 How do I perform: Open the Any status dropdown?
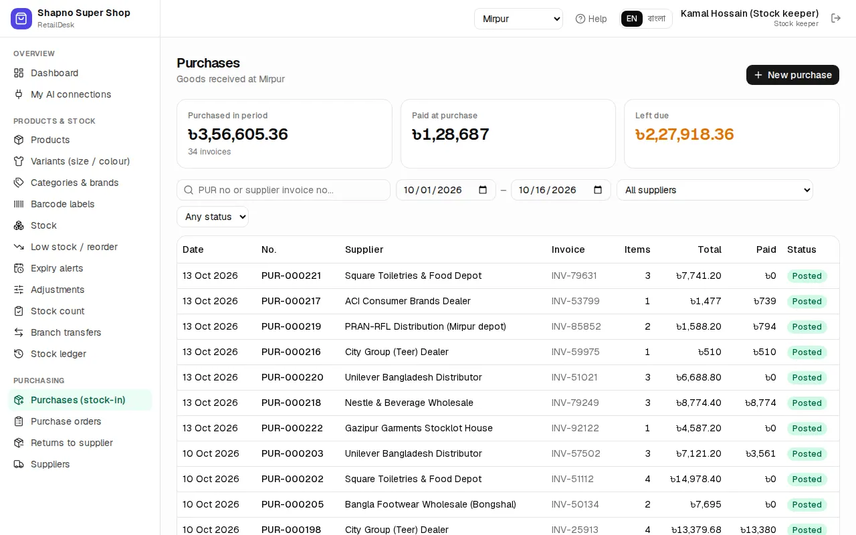pos(213,217)
